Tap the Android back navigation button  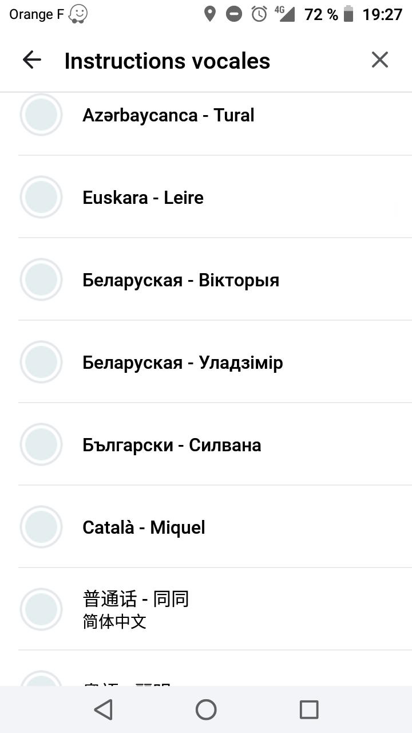click(x=103, y=710)
